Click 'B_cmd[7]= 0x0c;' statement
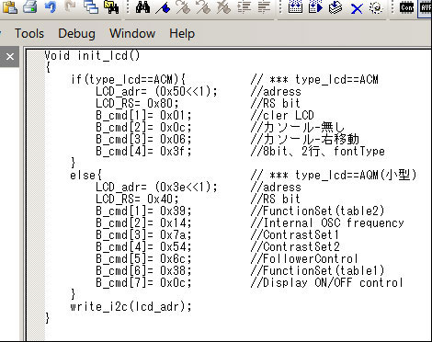Image resolution: width=432 pixels, height=342 pixels. [143, 283]
